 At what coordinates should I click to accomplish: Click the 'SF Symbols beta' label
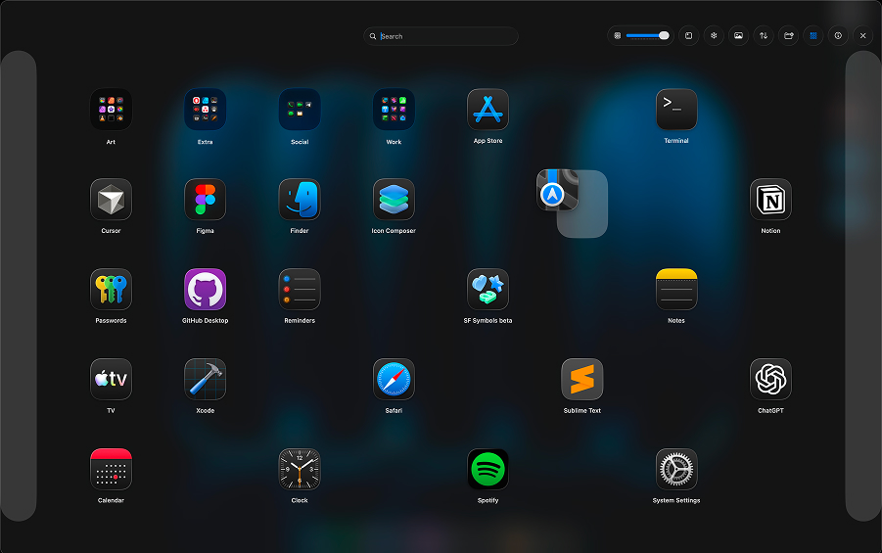[487, 321]
